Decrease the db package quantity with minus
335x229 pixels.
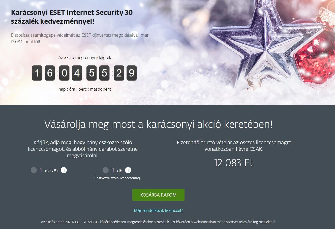coord(106,170)
